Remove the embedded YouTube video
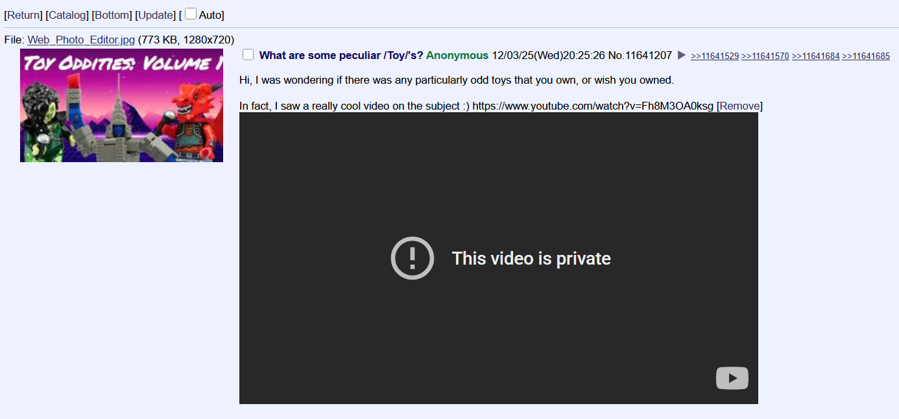The width and height of the screenshot is (899, 419). point(739,106)
